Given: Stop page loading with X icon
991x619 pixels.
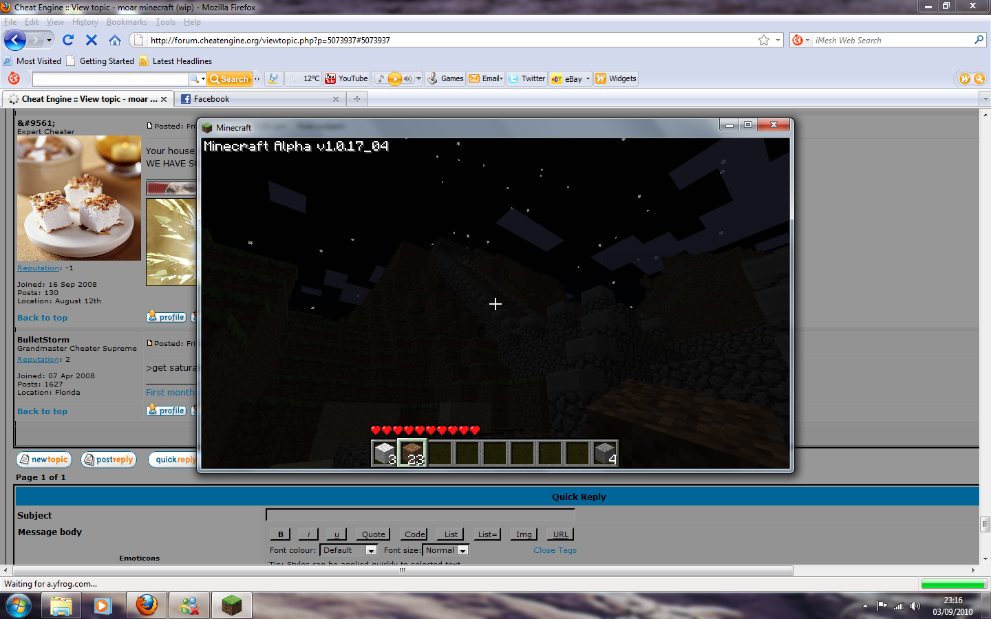Looking at the screenshot, I should [92, 40].
